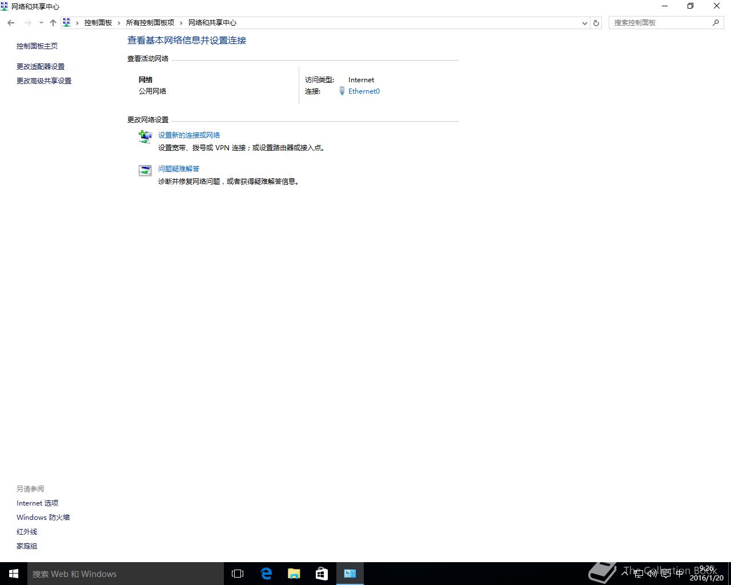Open Windows 防火墙 link

pos(43,518)
